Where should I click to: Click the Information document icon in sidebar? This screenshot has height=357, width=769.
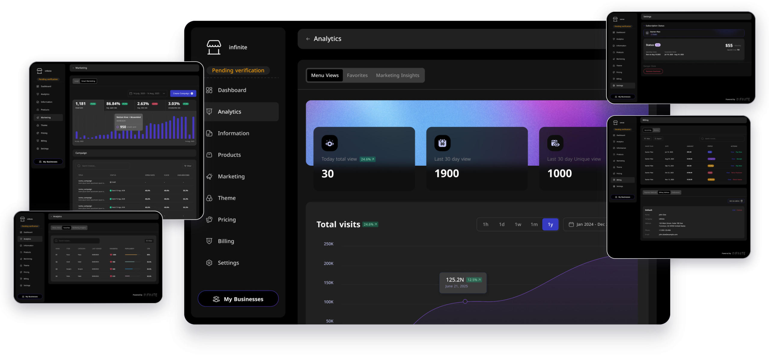209,133
